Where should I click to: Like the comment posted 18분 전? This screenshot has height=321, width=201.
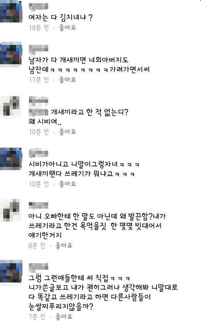click(67, 28)
